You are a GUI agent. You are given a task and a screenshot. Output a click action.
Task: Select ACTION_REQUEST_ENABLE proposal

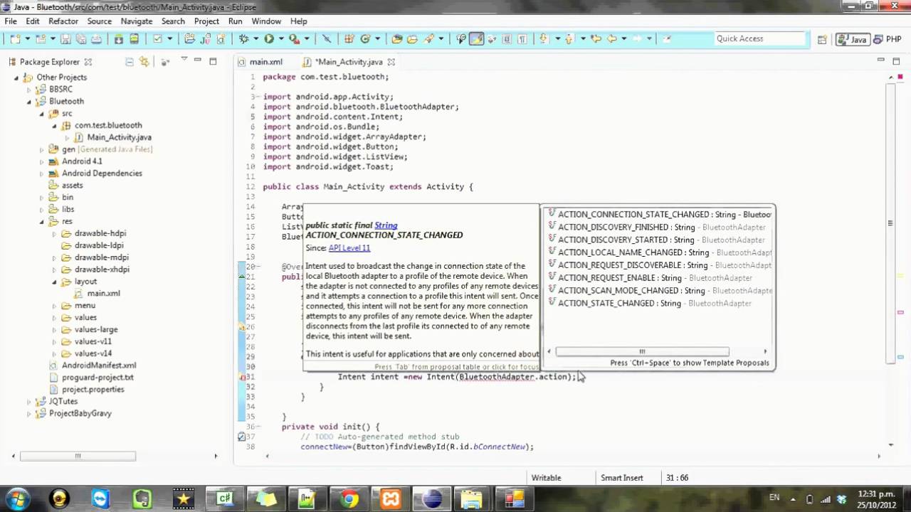click(658, 278)
